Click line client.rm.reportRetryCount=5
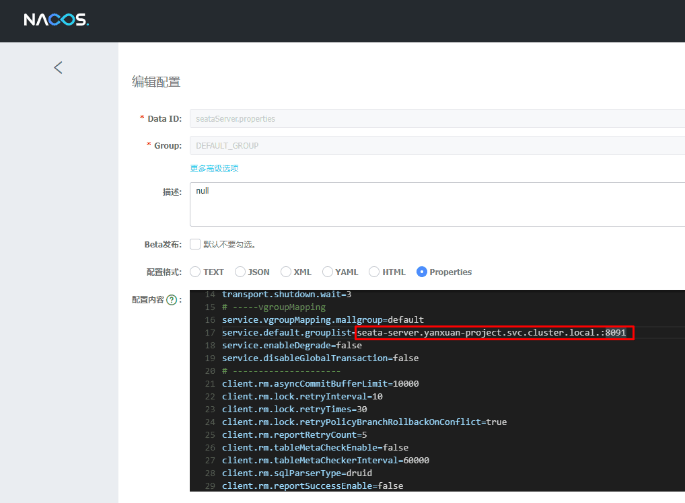Viewport: 685px width, 503px height. (295, 435)
